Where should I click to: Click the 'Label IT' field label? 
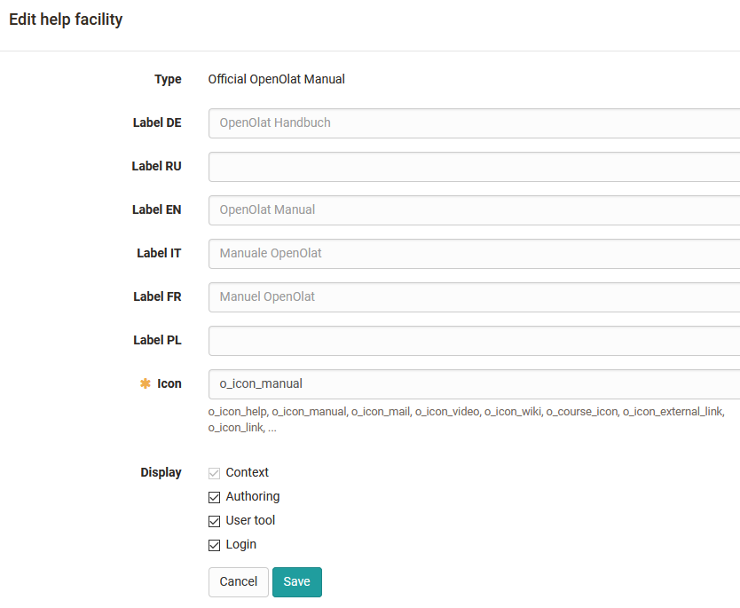click(x=159, y=253)
